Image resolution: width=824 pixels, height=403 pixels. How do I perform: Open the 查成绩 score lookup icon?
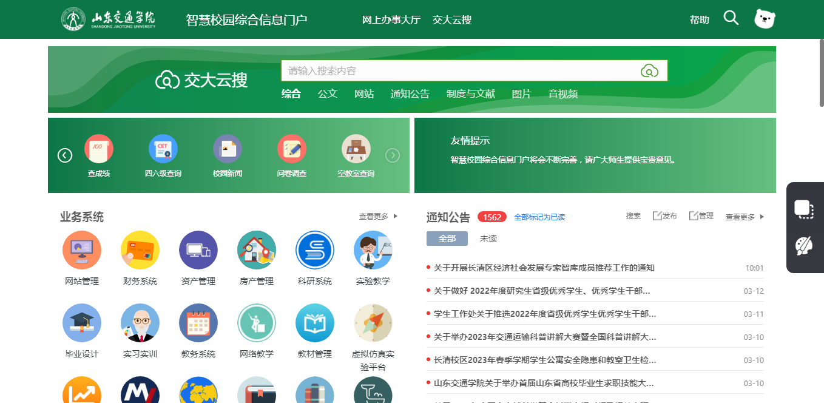click(99, 149)
